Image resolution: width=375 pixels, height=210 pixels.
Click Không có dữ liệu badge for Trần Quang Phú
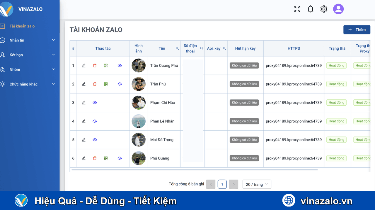[244, 66]
